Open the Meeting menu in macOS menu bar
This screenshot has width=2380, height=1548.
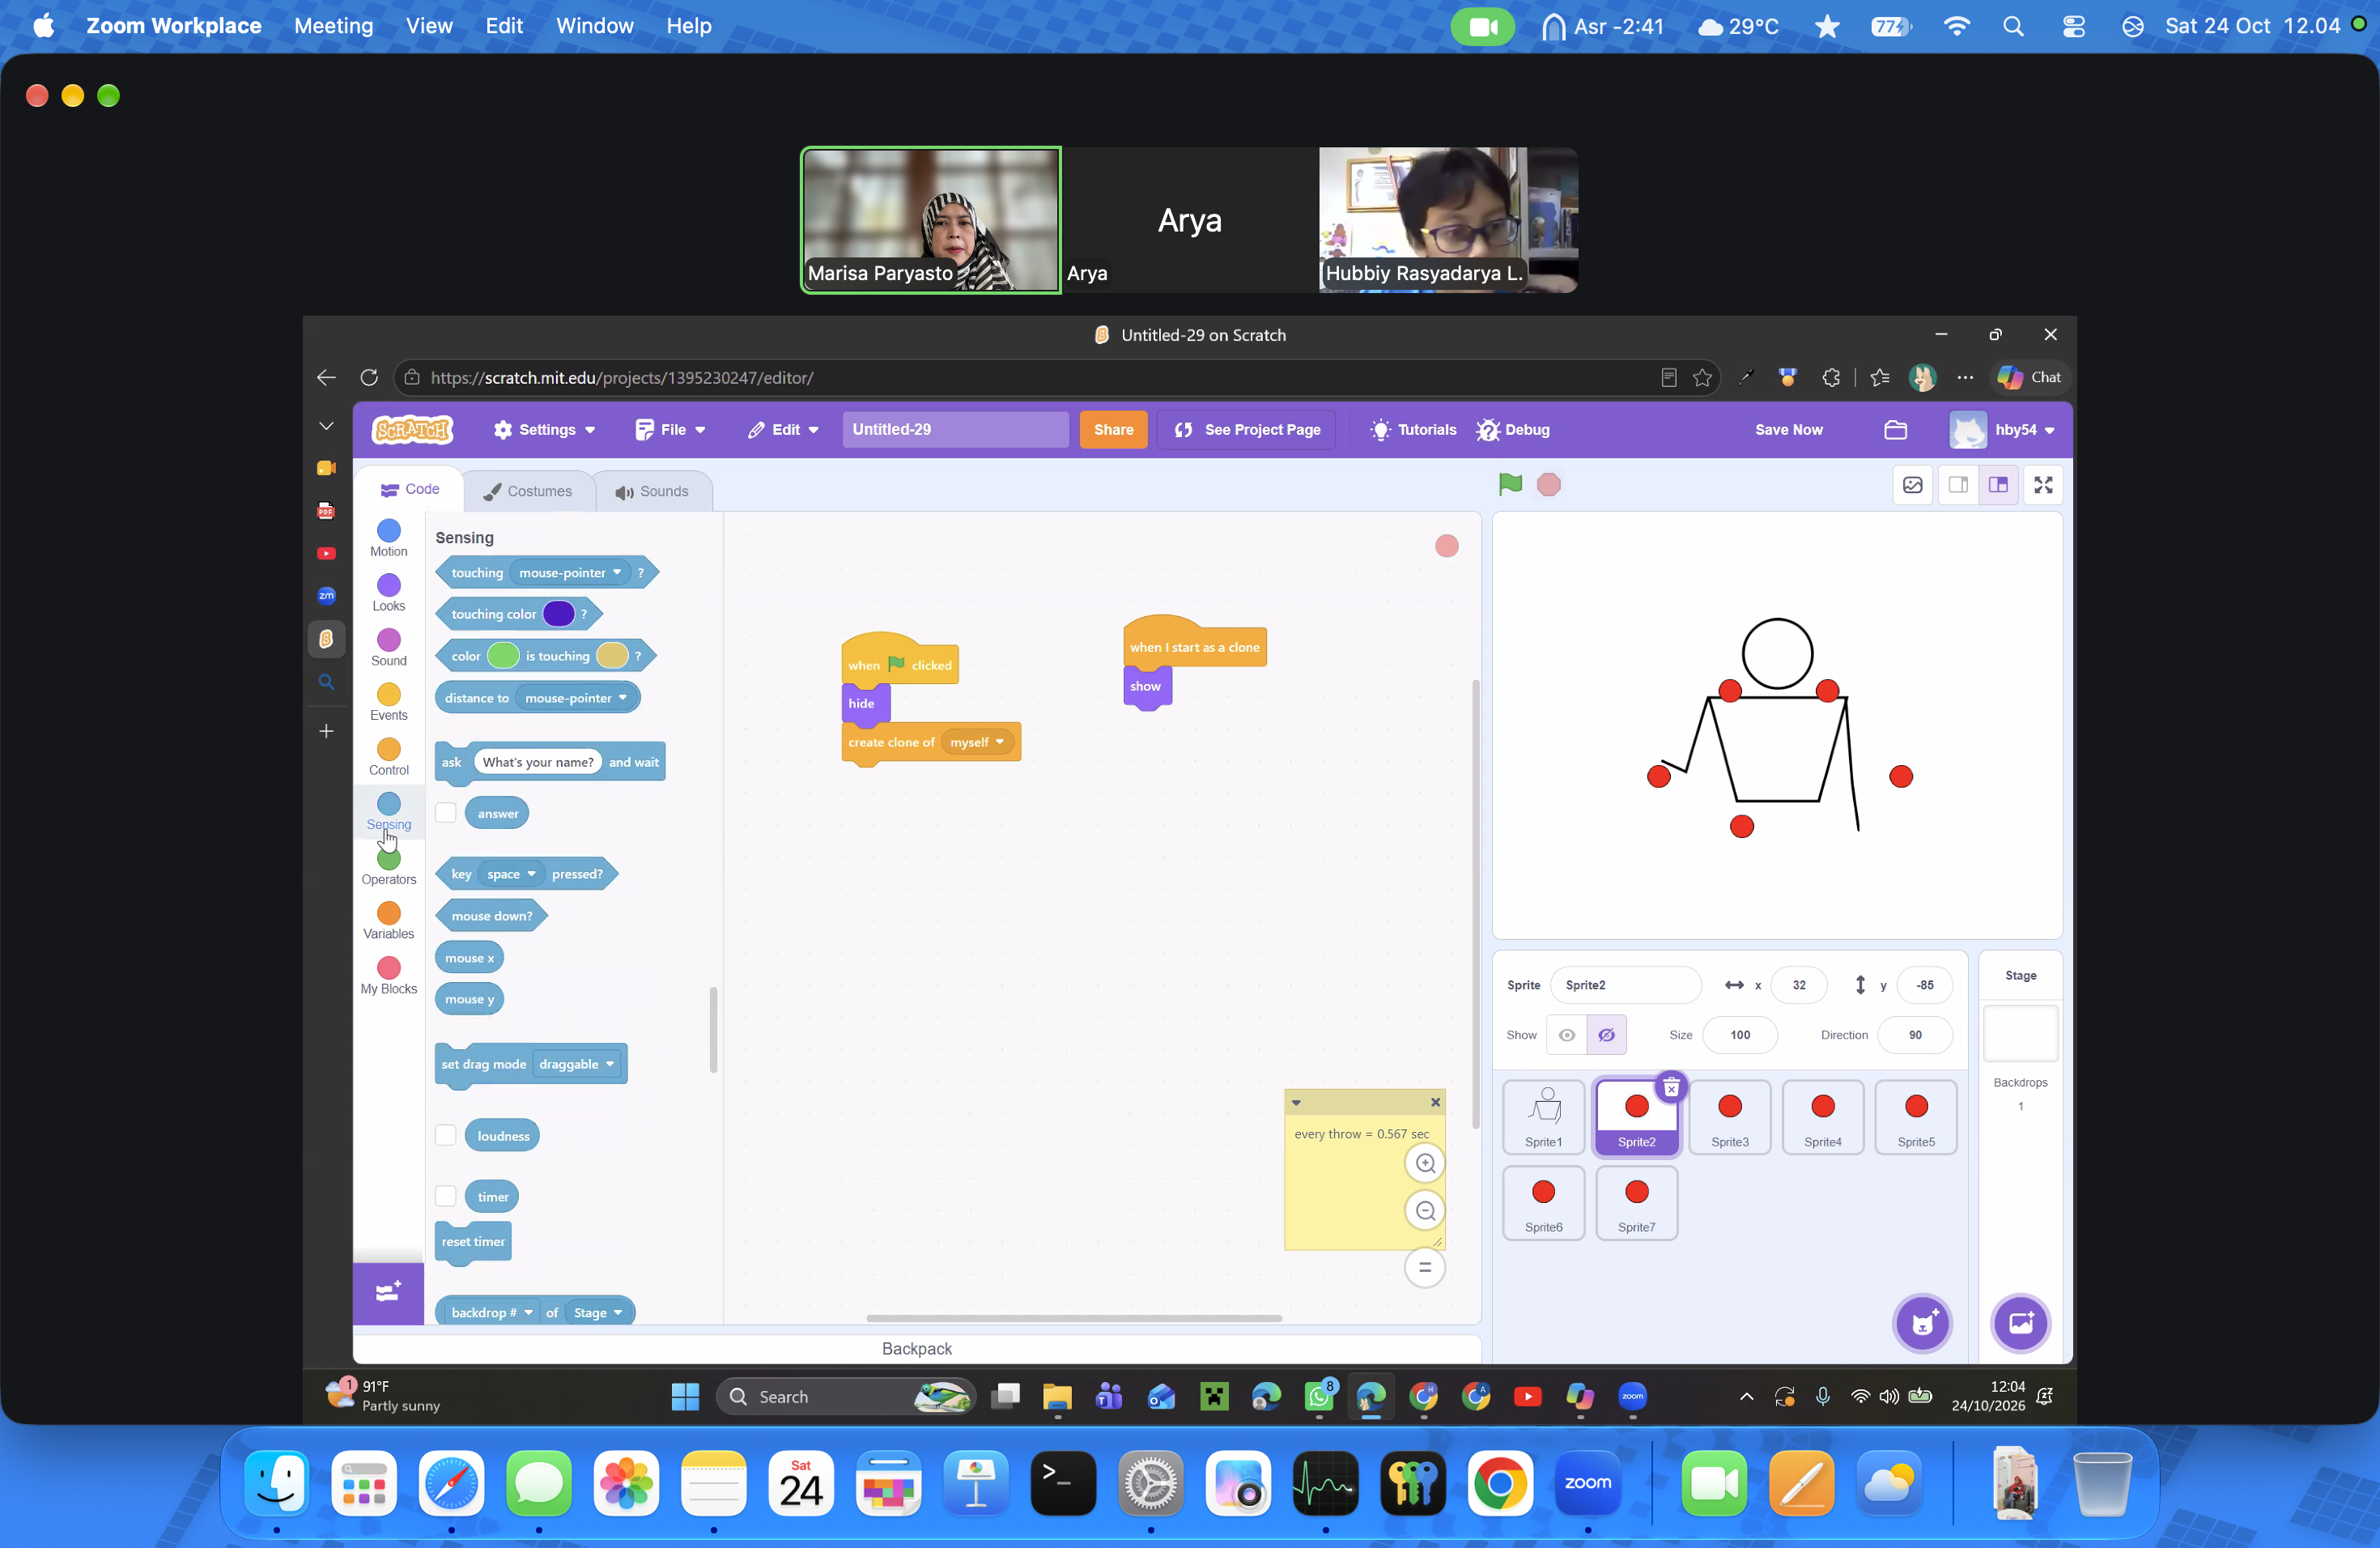click(x=333, y=26)
